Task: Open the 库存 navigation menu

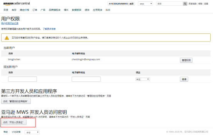Action: pos(14,10)
